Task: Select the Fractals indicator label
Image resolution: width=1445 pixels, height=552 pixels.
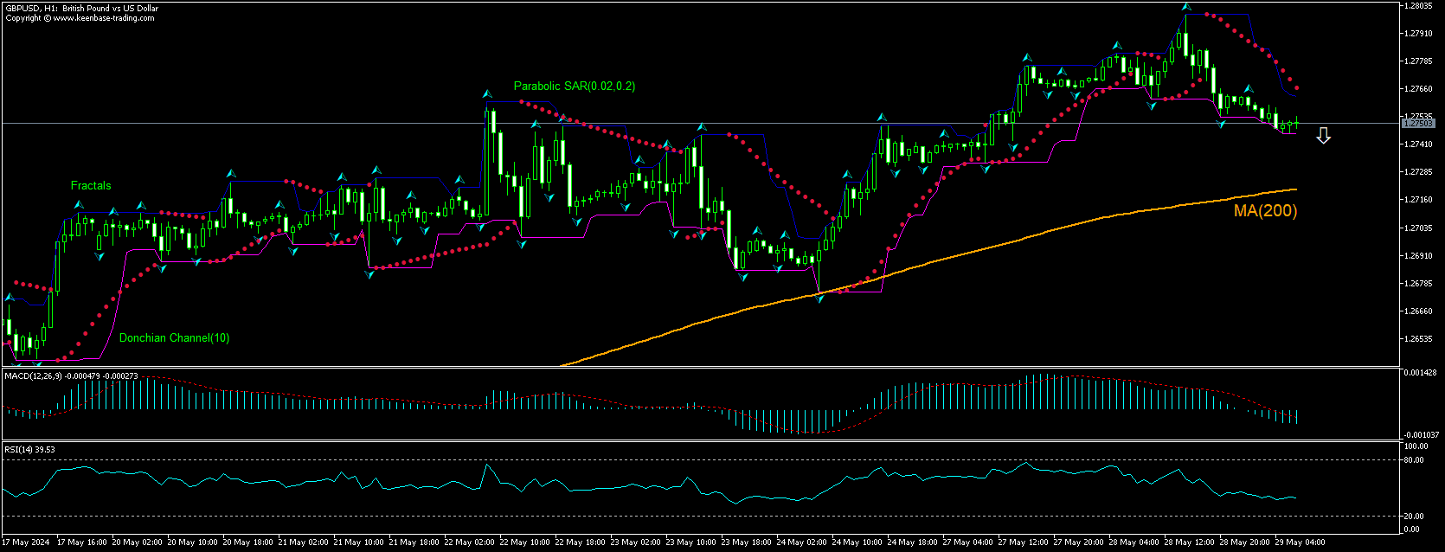Action: click(x=91, y=186)
